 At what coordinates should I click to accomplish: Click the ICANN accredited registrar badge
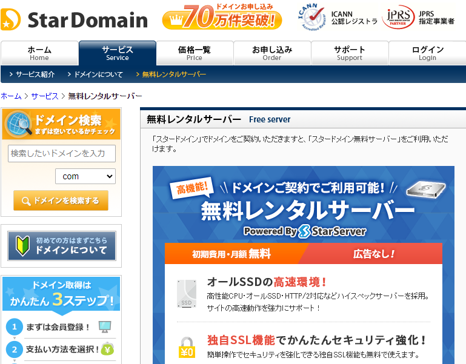[311, 17]
